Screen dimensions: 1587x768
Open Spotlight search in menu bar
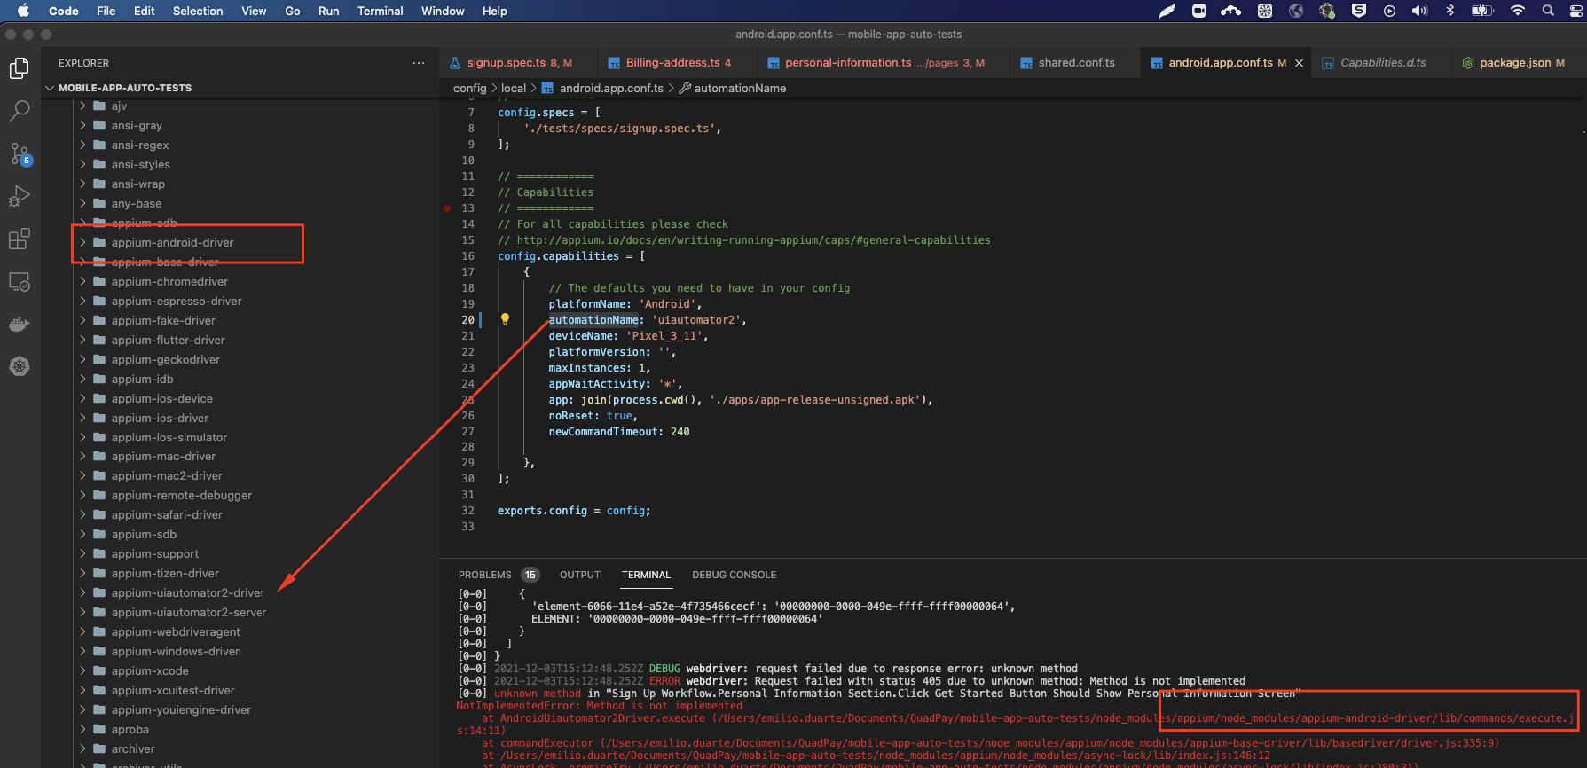(1548, 11)
